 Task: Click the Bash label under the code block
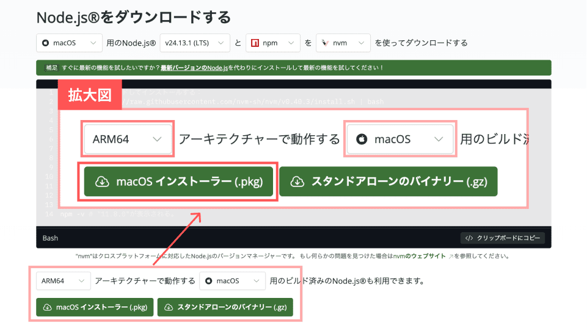[50, 238]
